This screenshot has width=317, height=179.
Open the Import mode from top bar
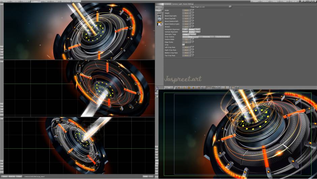tap(255, 1)
